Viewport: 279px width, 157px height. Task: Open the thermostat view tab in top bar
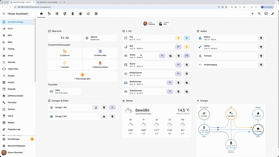(81, 14)
